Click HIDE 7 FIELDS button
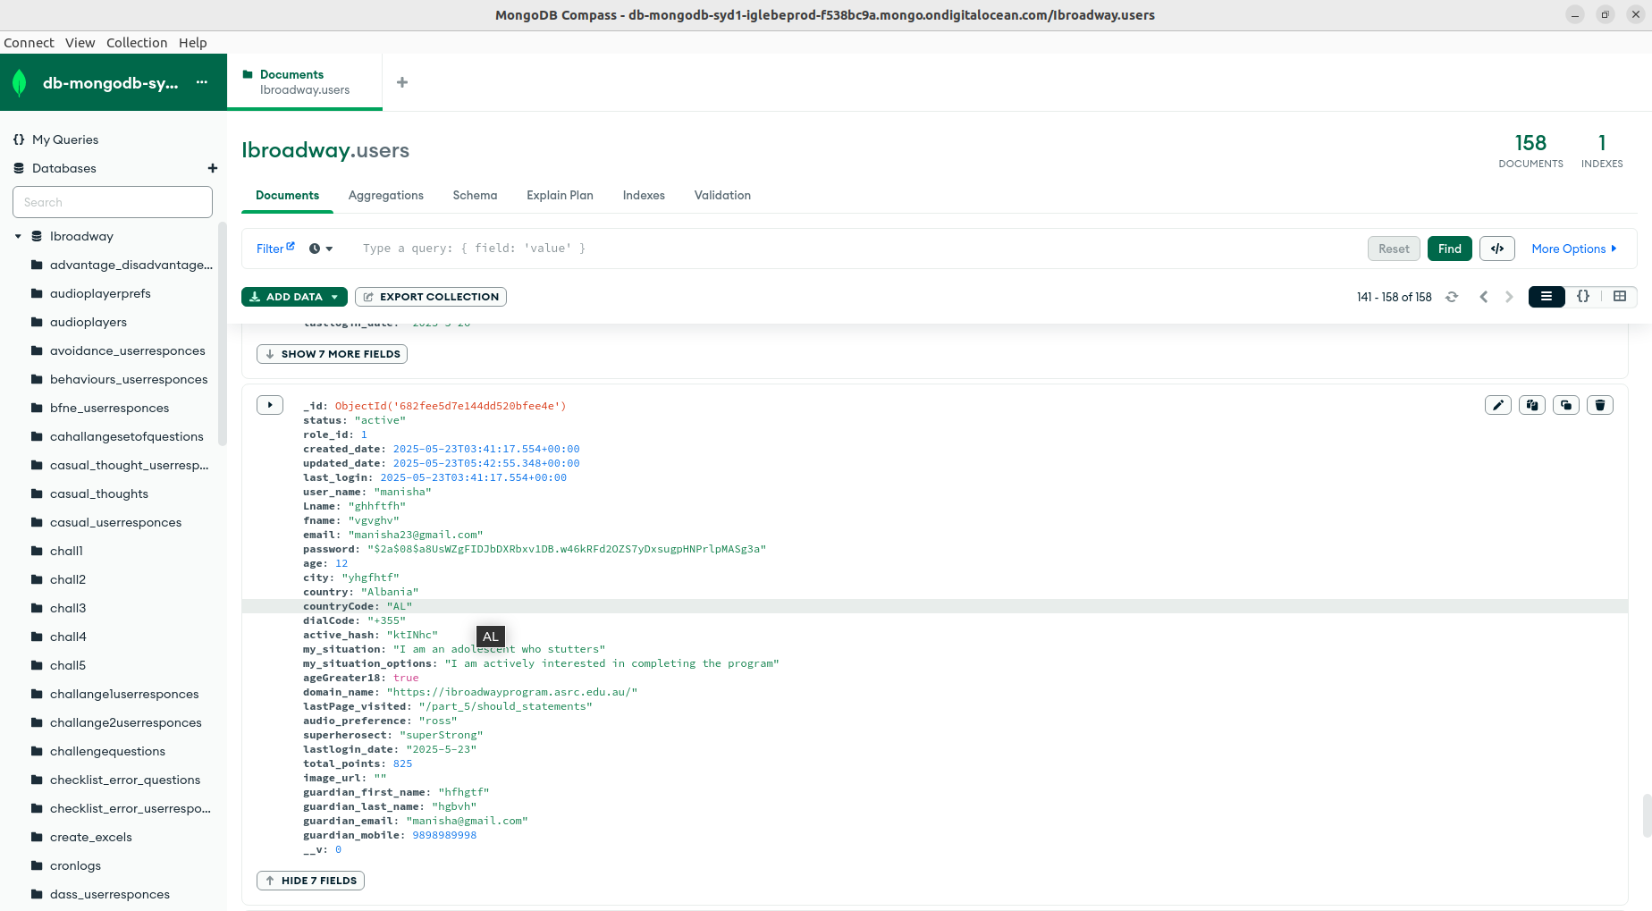This screenshot has width=1652, height=911. point(310,881)
